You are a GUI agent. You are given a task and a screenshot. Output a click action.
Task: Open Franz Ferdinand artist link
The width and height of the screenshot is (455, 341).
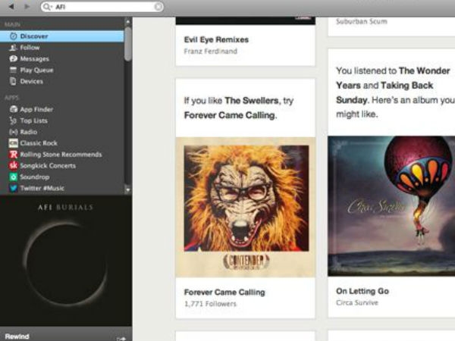click(x=210, y=52)
